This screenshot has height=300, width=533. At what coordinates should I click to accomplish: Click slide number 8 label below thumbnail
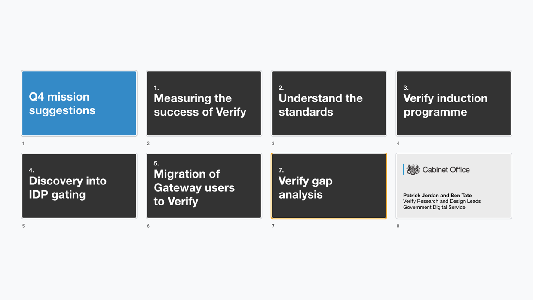point(398,226)
